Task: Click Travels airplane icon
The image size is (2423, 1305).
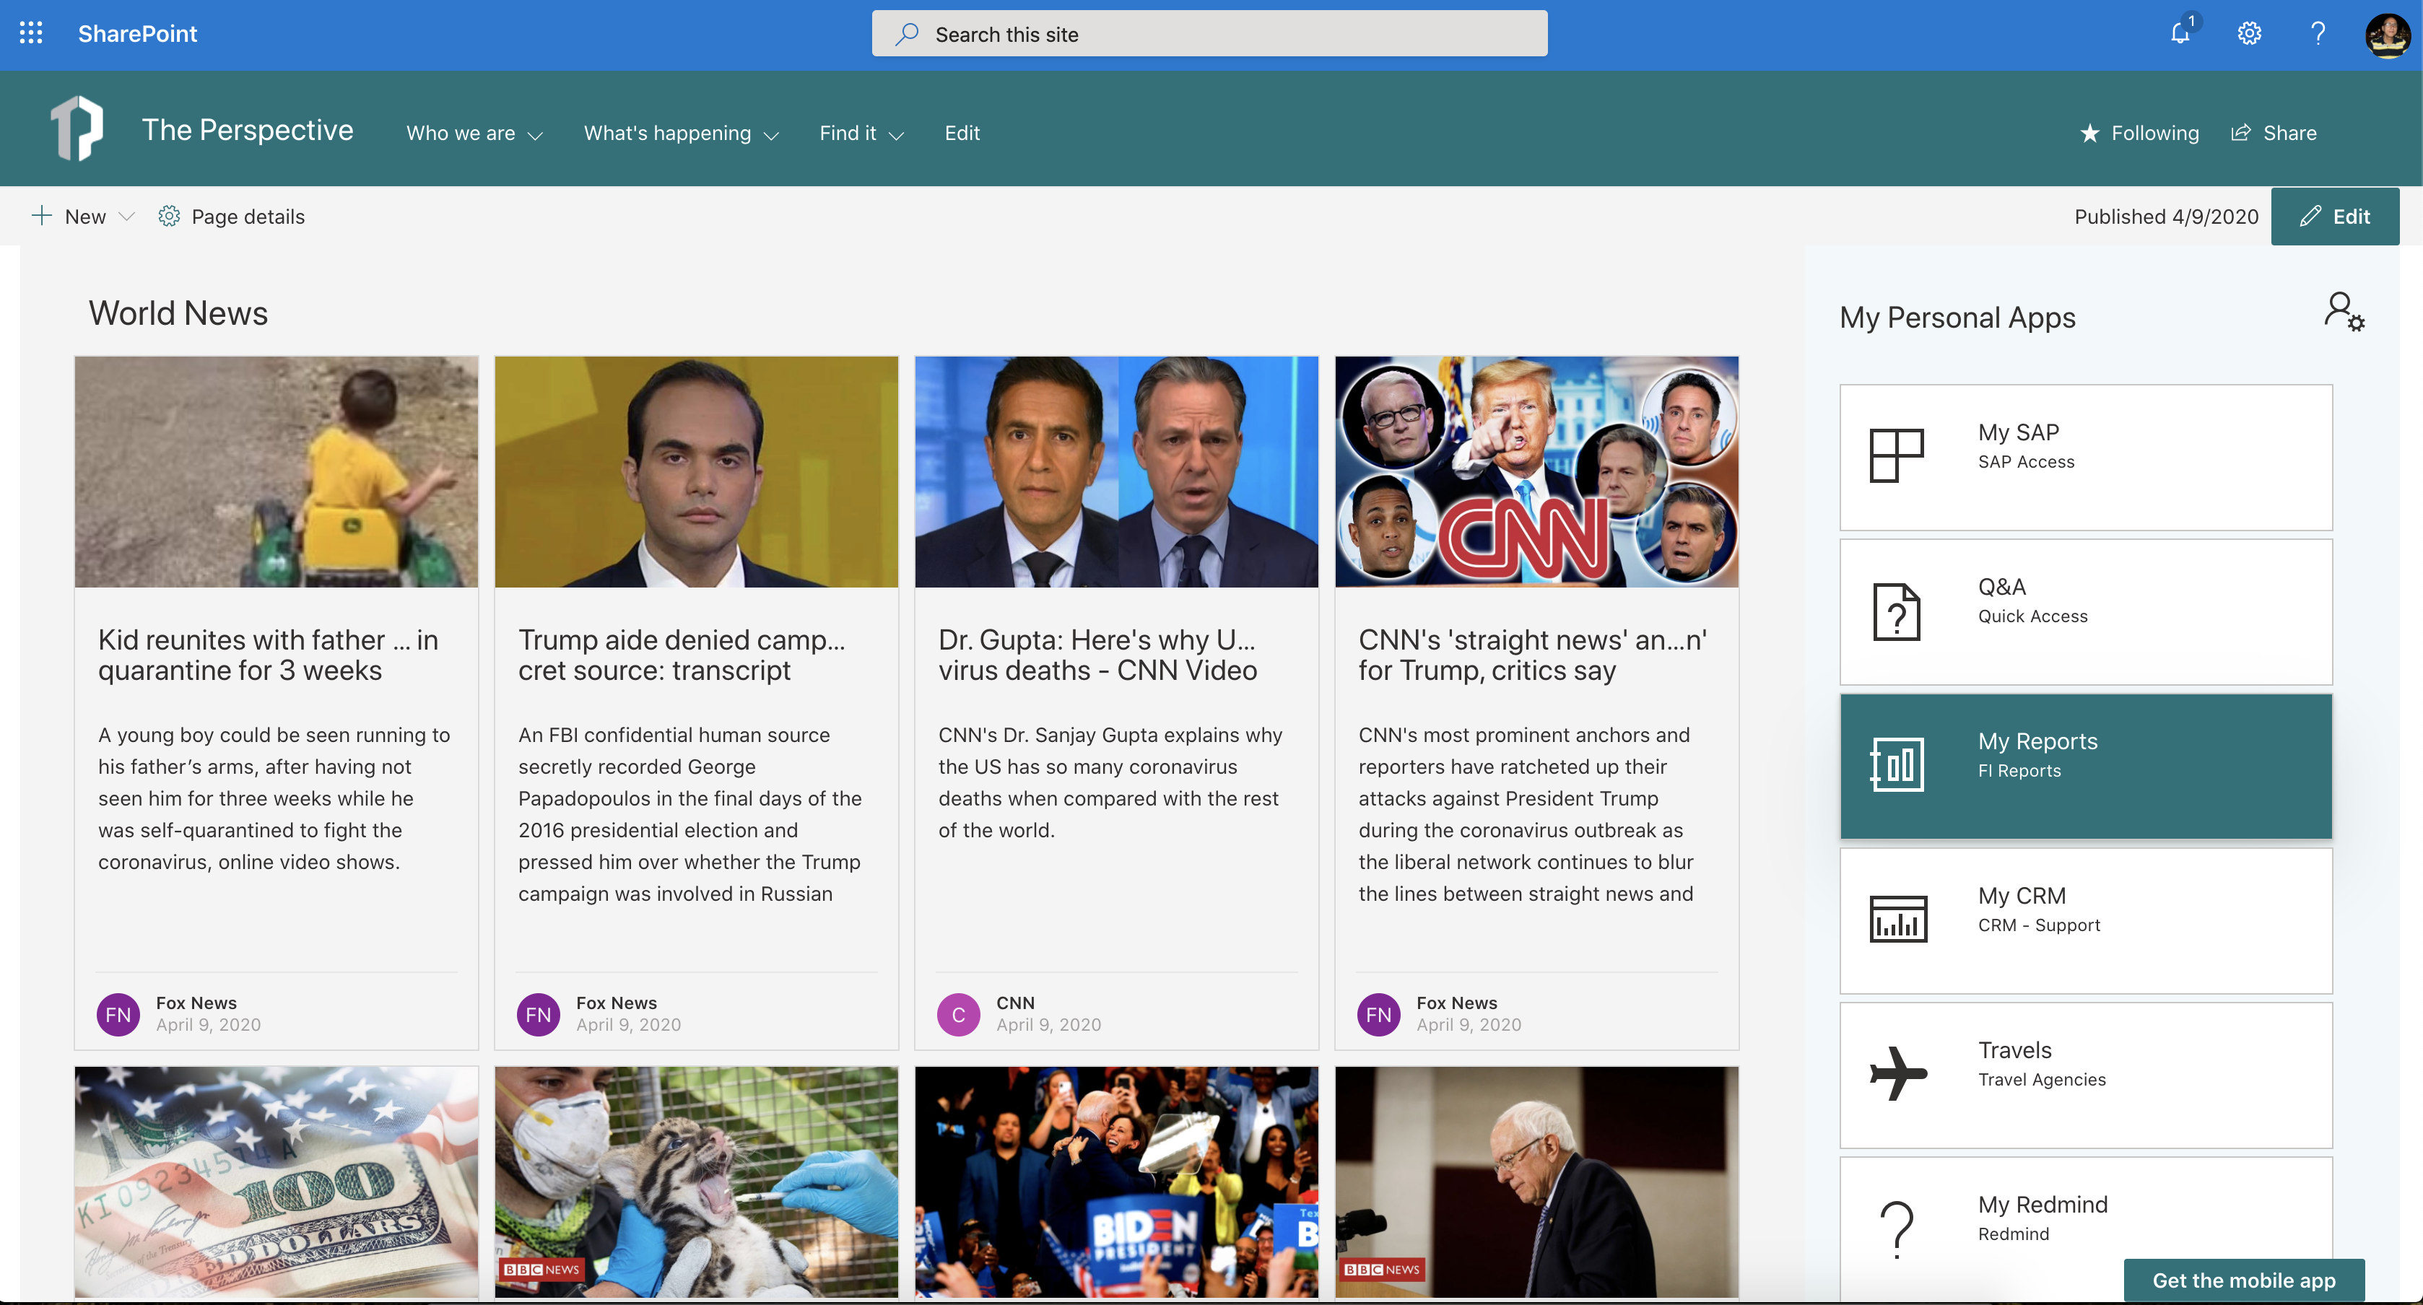Action: (1898, 1073)
